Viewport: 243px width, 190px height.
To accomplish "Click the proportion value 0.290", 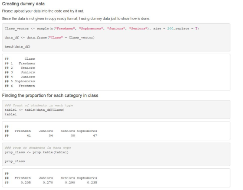I will pos(70,183).
